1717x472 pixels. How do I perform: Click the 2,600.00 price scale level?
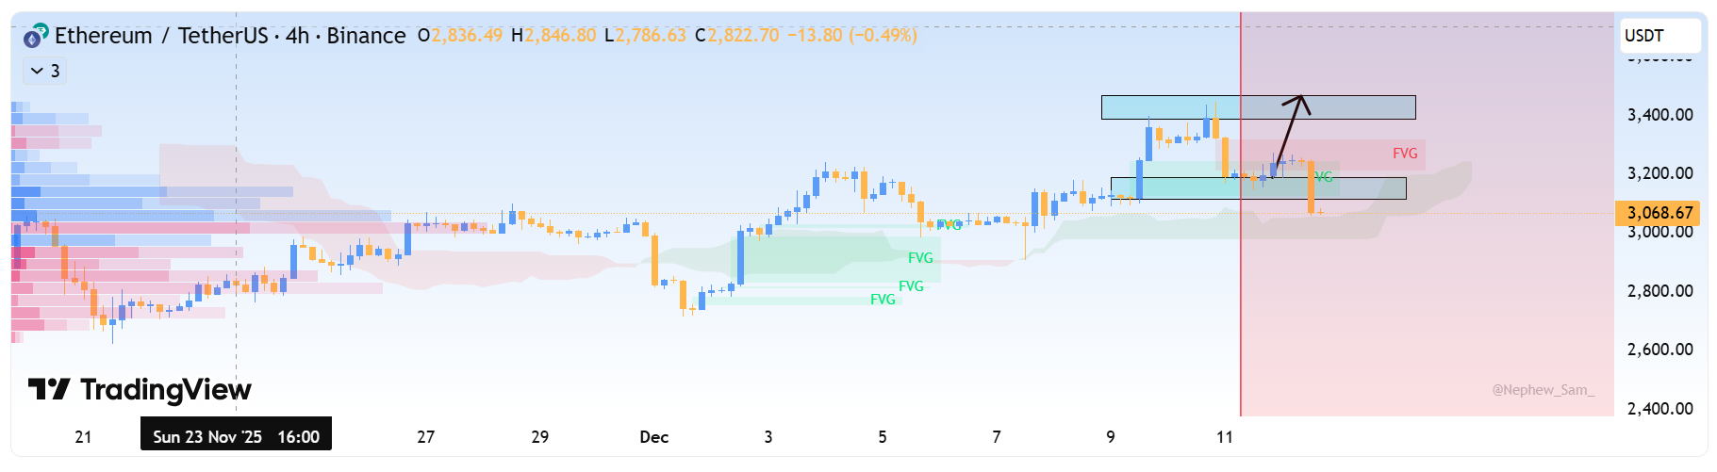click(1659, 350)
